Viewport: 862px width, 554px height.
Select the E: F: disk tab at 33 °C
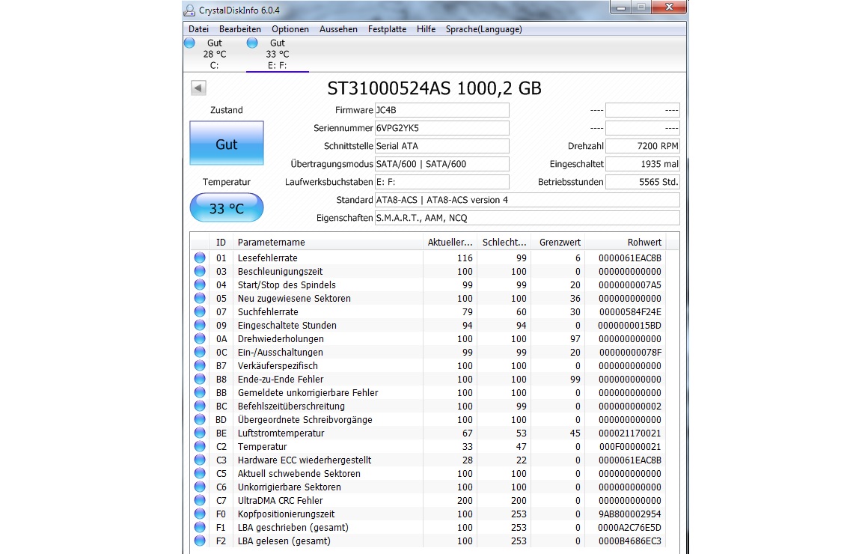tap(277, 54)
